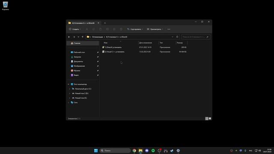
Task: Open Spotify from the taskbar
Action: pyautogui.click(x=153, y=151)
